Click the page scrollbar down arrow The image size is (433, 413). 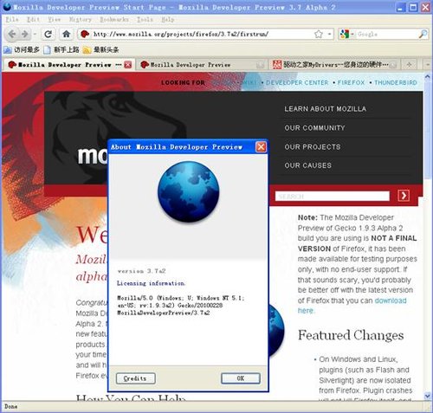tap(428, 396)
